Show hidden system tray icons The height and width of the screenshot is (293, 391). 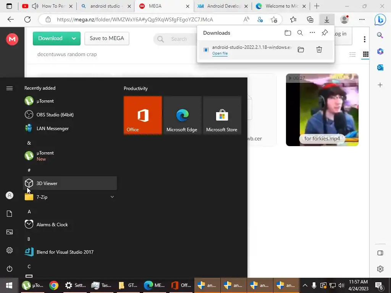305,285
